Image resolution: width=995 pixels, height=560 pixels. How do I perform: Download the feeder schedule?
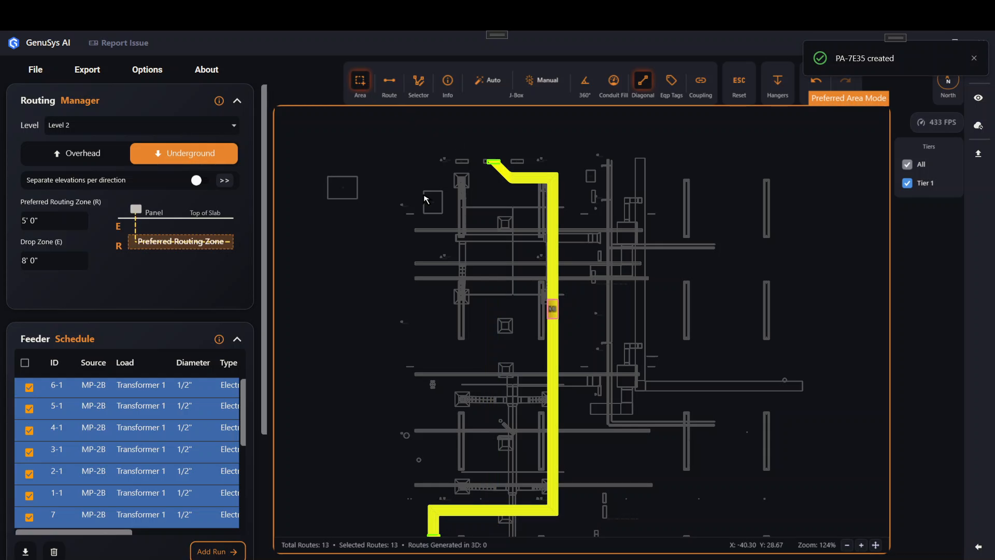pos(25,552)
